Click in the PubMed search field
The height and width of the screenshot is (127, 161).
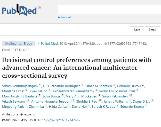point(108,9)
